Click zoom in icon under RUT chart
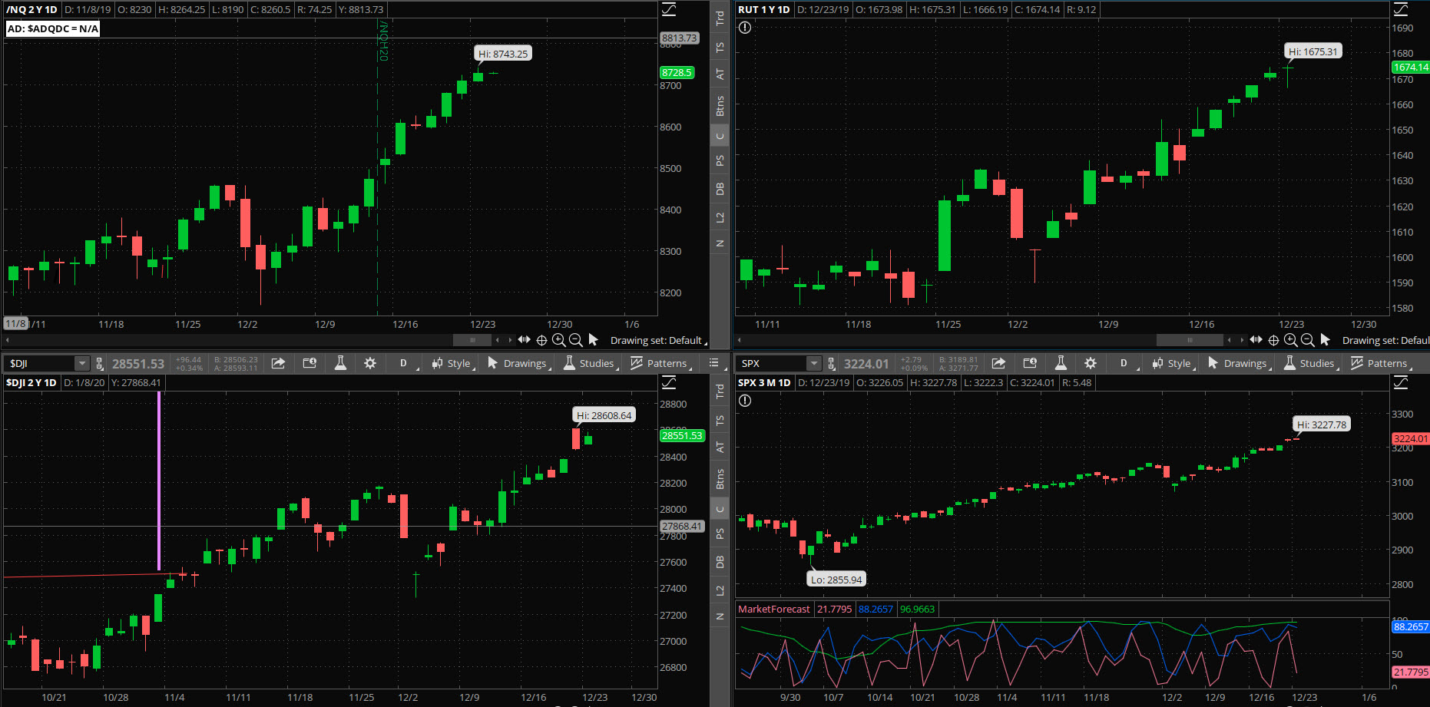 pos(1290,340)
